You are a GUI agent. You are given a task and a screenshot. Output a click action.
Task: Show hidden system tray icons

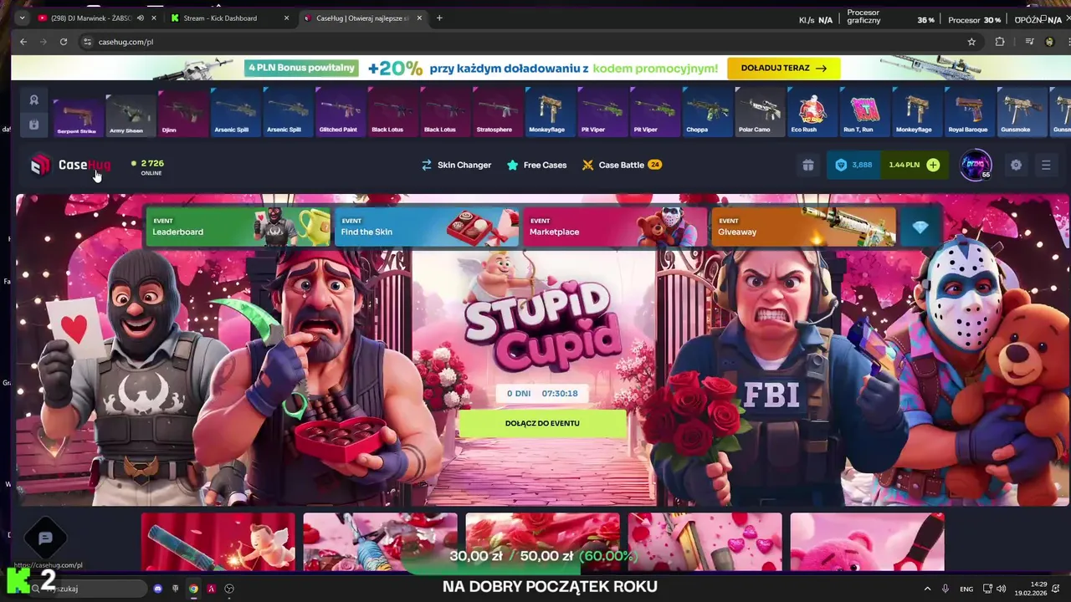click(927, 589)
